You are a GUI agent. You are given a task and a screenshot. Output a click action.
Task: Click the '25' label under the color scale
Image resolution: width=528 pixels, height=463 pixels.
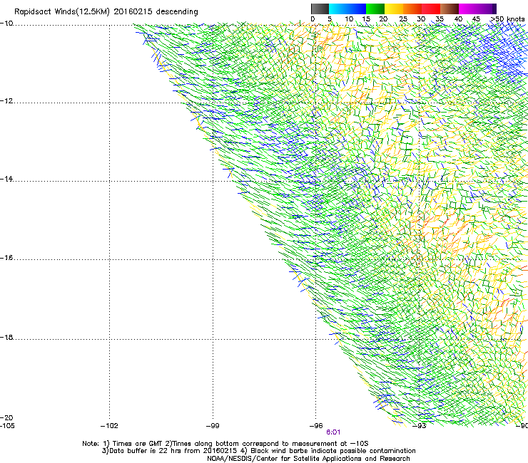coord(403,19)
